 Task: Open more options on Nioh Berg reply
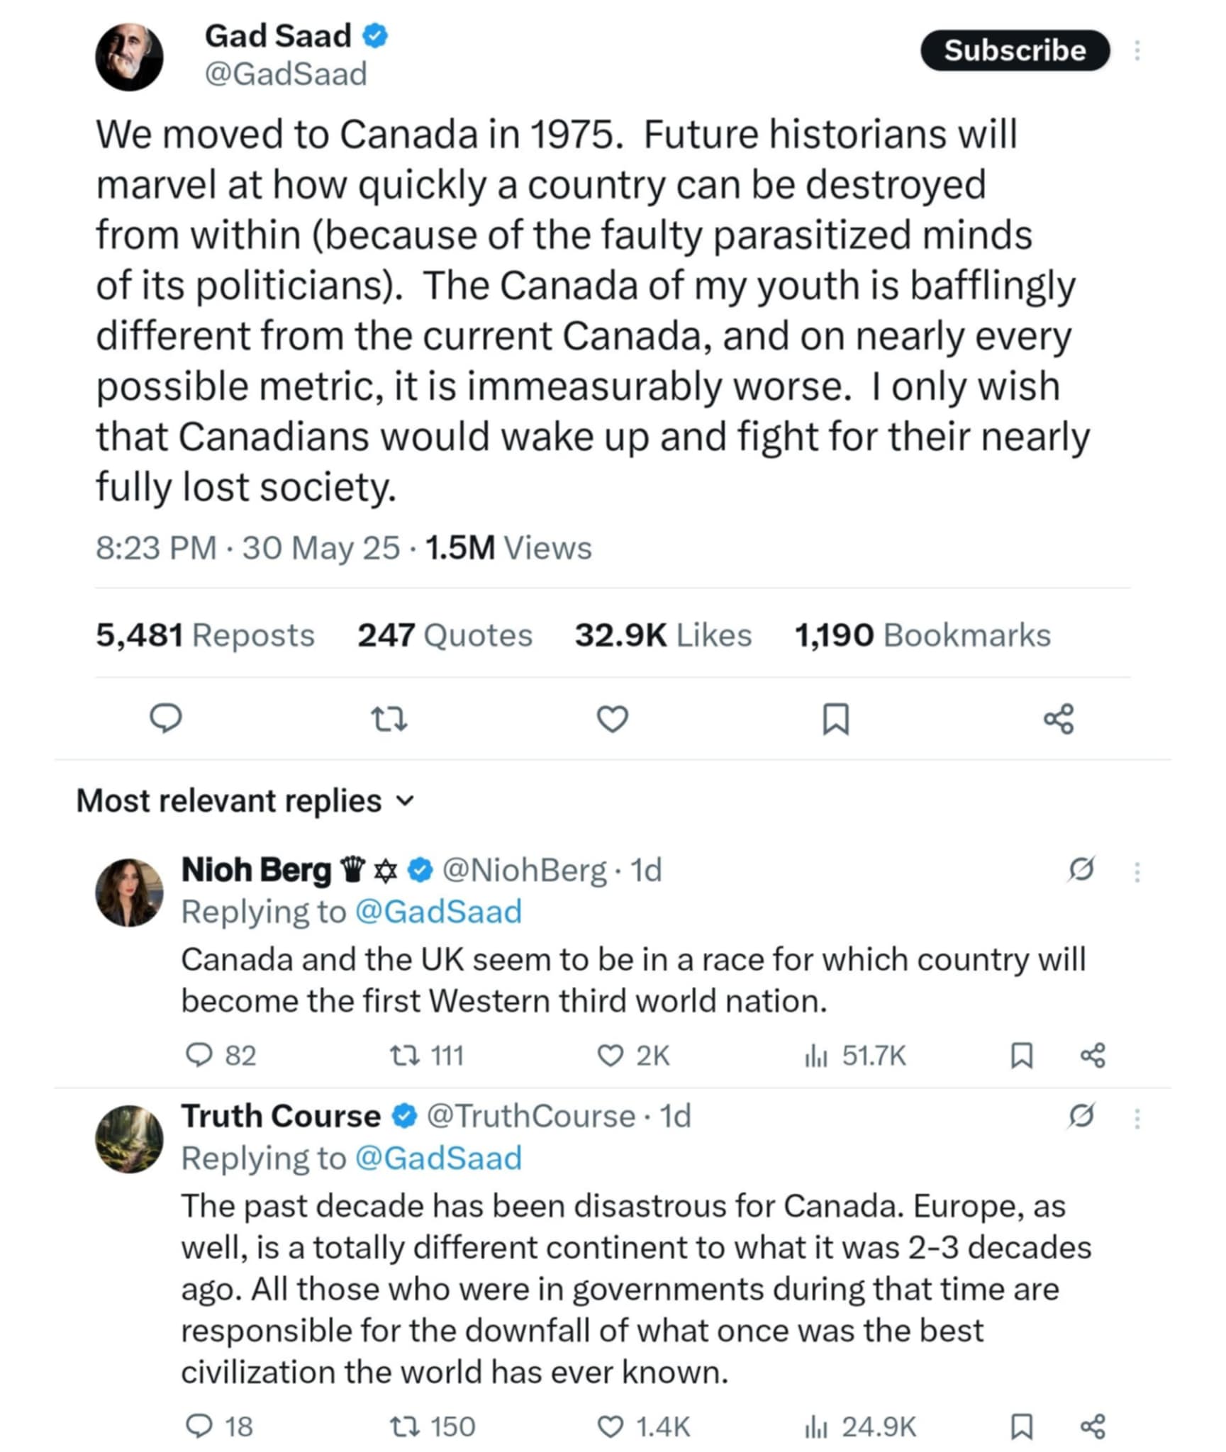(x=1137, y=871)
